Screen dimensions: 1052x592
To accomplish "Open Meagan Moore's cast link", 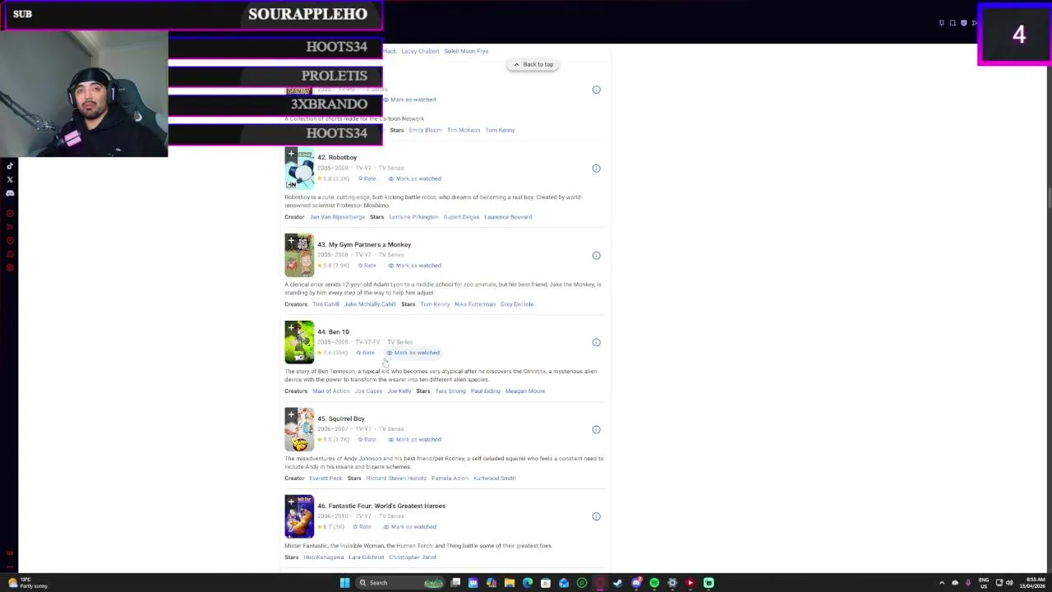I will tap(525, 391).
